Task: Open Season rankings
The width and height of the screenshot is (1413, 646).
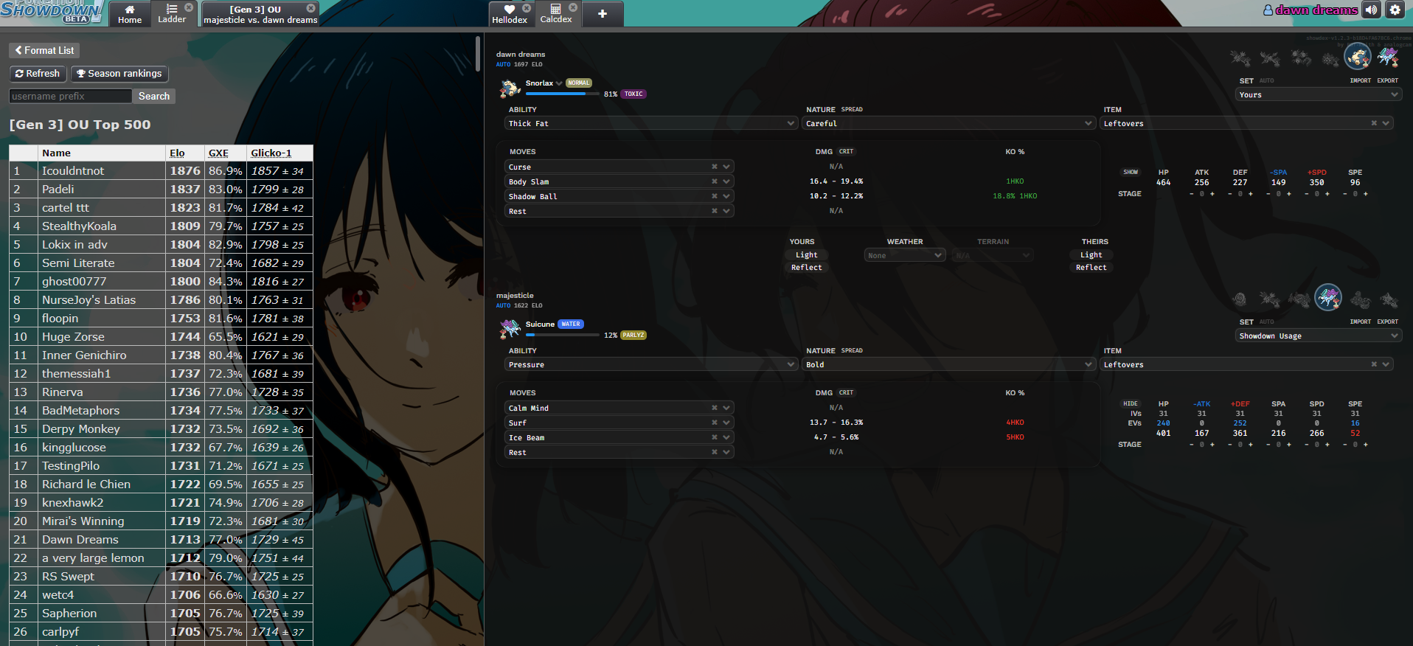Action: (119, 73)
